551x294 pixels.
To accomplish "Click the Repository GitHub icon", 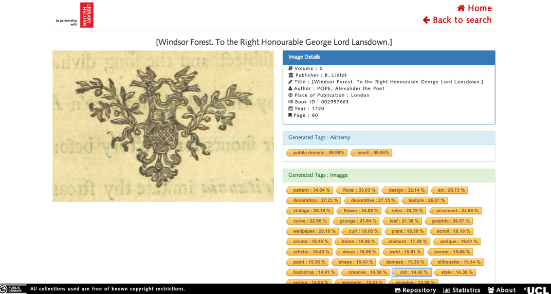I will [398, 290].
